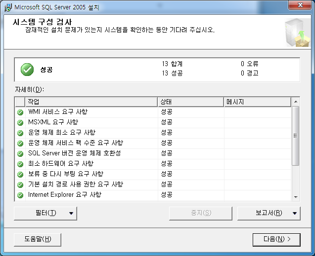Image resolution: width=315 pixels, height=256 pixels.
Task: Click the success icon for 운영 체제 서비스 팩 수준 요구 사항
Action: tap(20, 144)
